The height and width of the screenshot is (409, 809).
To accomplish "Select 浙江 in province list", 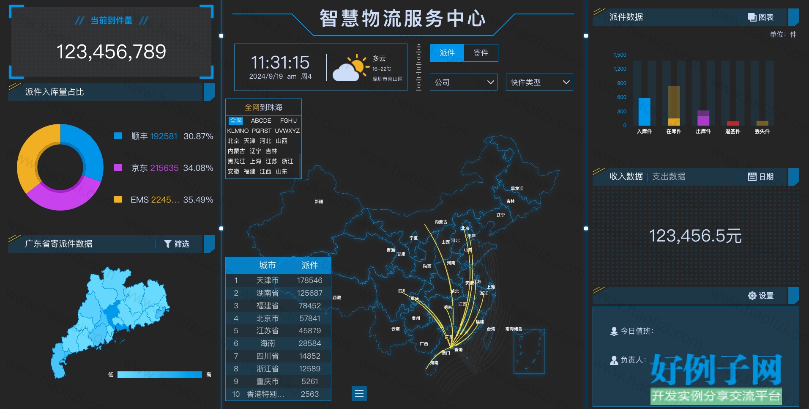I will pos(287,162).
